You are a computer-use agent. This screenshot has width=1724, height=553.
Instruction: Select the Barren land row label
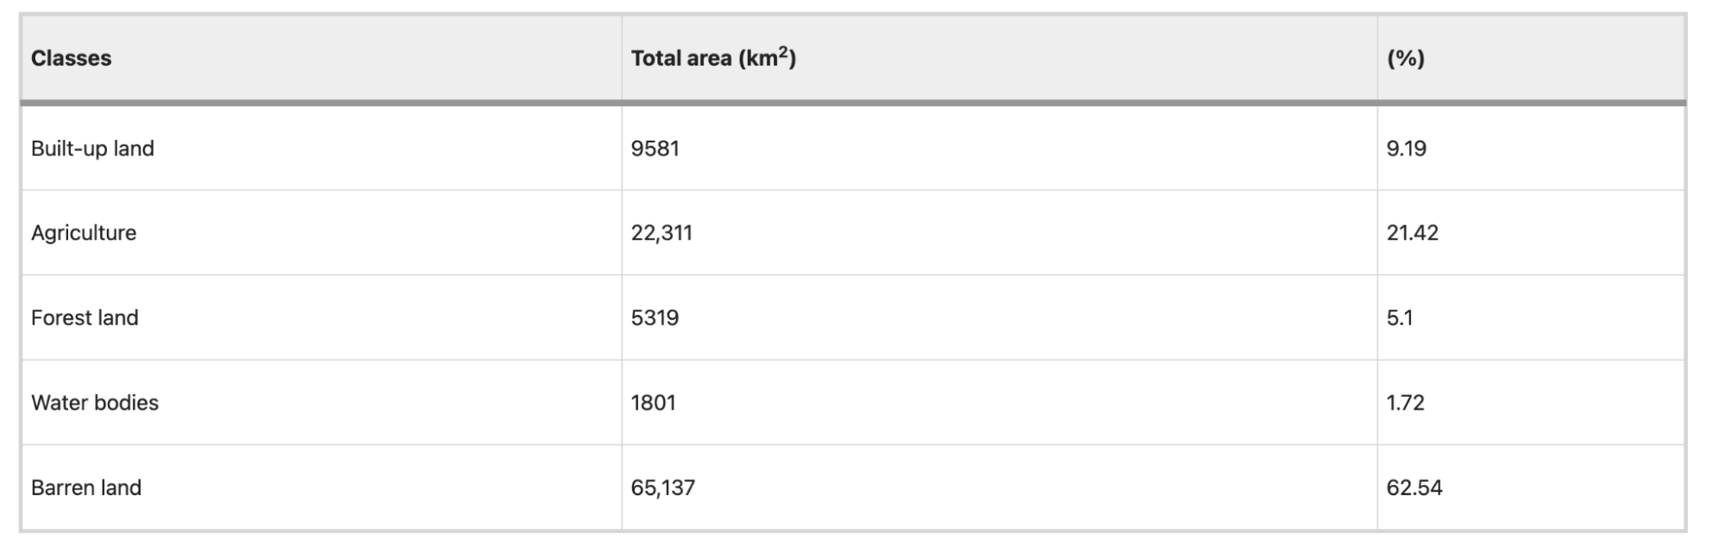86,487
